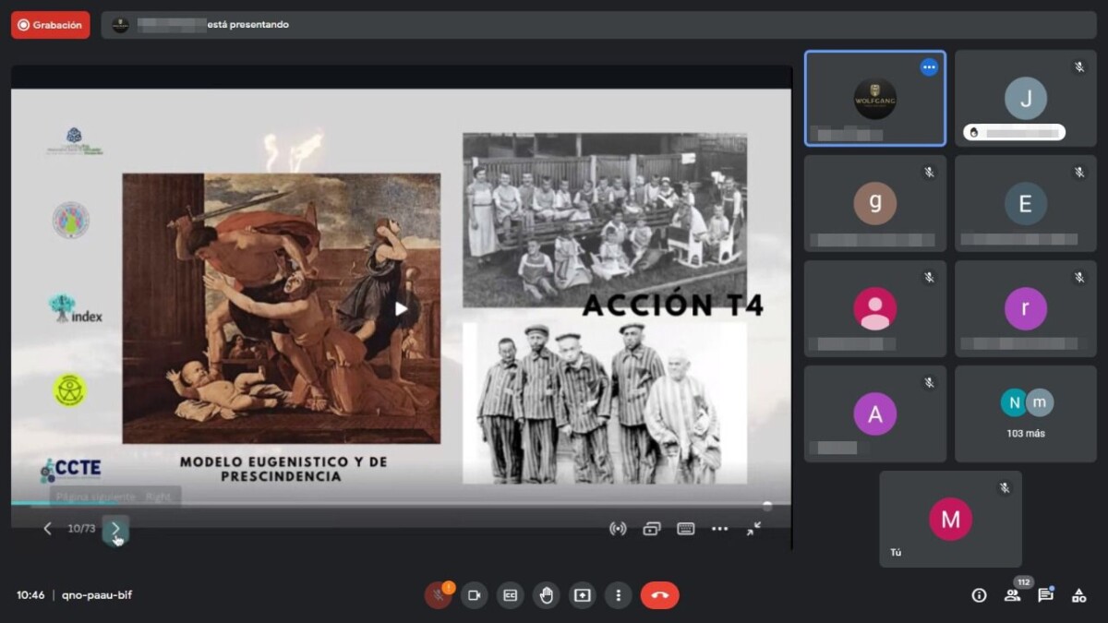Open meeting details info panel

tap(979, 595)
